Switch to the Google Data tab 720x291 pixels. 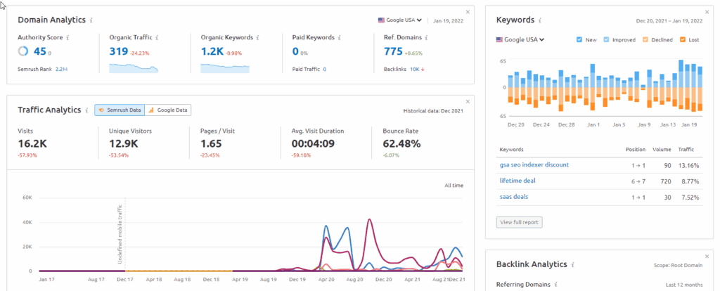[169, 110]
